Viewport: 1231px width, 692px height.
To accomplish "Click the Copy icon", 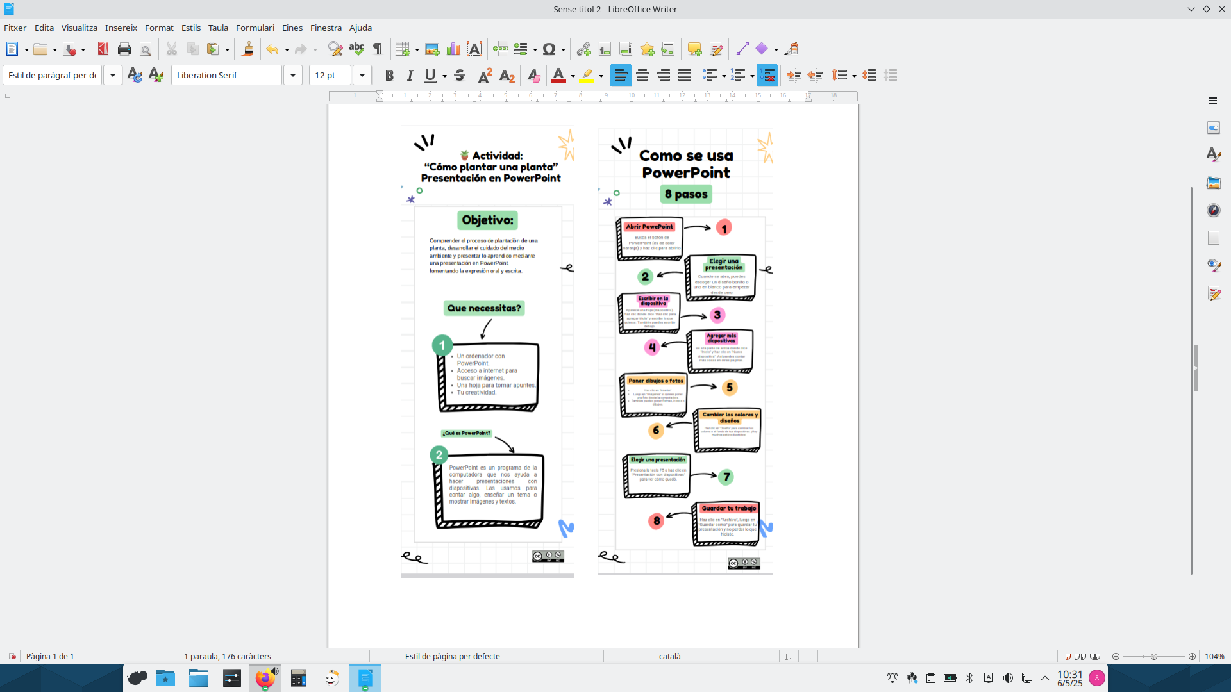I will coord(193,49).
